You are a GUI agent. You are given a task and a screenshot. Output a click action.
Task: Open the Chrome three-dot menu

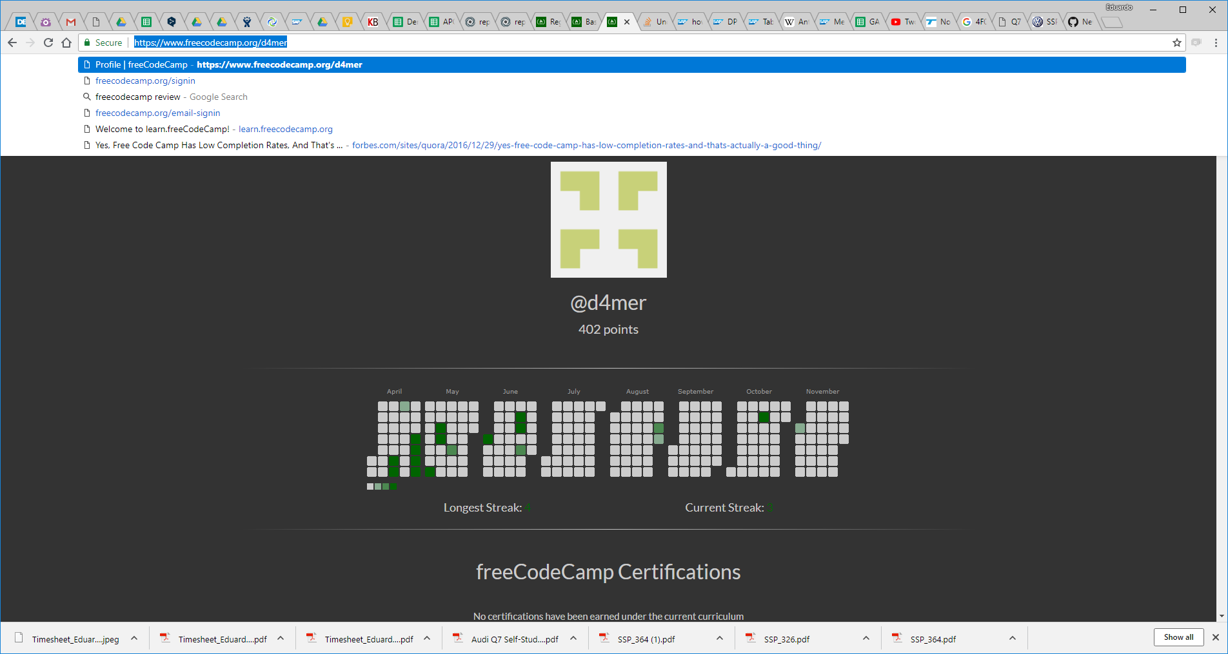[1216, 43]
